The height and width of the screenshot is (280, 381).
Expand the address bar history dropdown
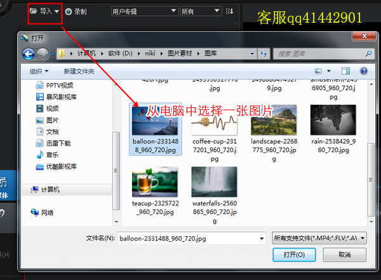coord(252,53)
